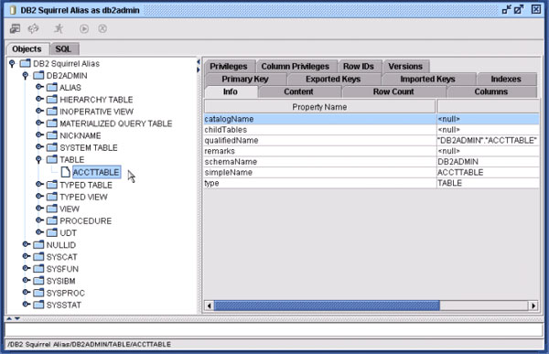Viewport: 549px width, 354px height.
Task: Click the simpleName value ACCTTABLE
Action: tap(460, 173)
